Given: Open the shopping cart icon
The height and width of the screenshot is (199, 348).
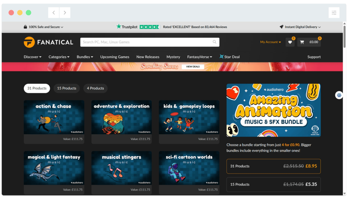Looking at the screenshot, I should point(302,42).
